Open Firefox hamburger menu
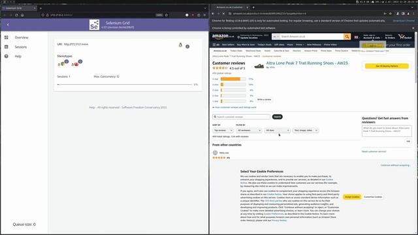 (204, 15)
